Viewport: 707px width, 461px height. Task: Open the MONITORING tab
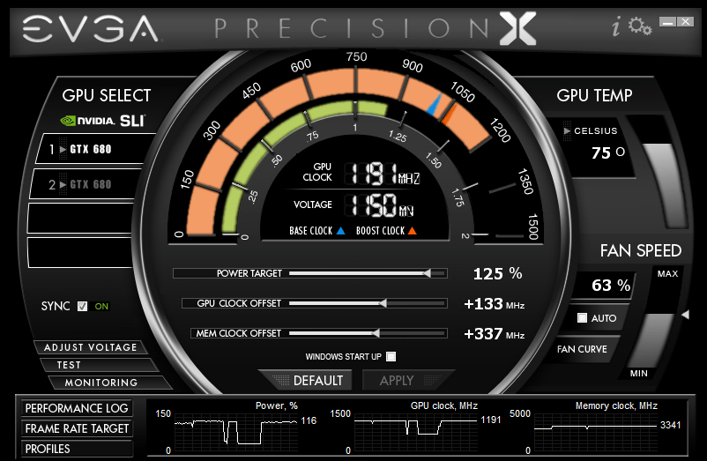109,383
